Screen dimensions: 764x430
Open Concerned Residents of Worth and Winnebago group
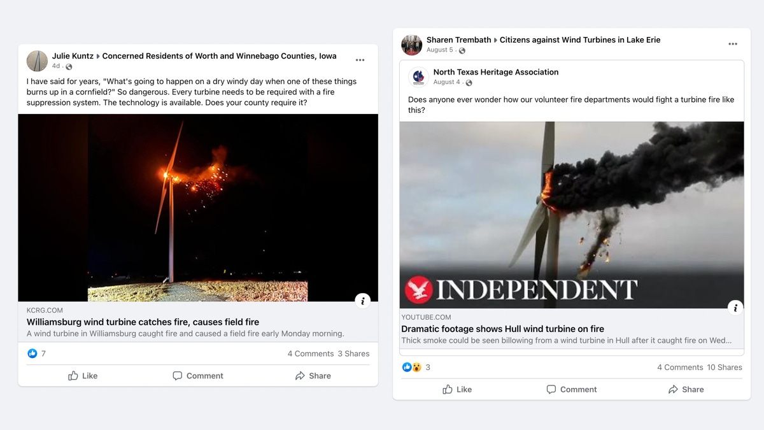[220, 56]
